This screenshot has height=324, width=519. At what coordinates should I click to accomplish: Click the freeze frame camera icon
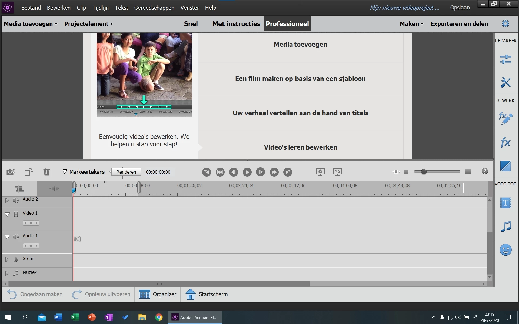[11, 172]
